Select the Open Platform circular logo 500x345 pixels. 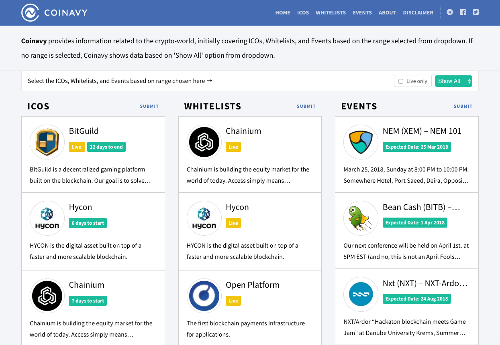204,296
